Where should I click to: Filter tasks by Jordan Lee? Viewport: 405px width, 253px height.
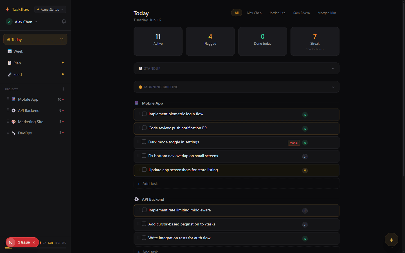coord(277,13)
